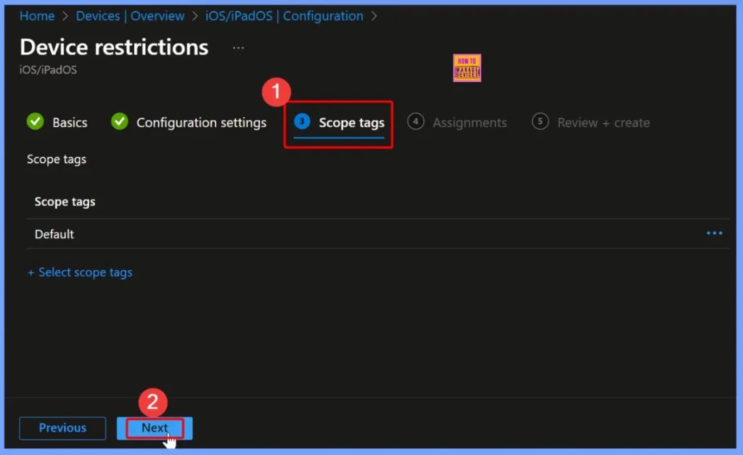Click the Select scope tags link
This screenshot has width=743, height=455.
tap(80, 272)
